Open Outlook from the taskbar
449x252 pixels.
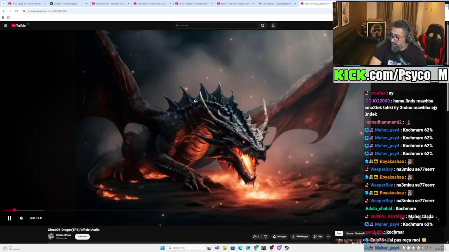pos(248,248)
